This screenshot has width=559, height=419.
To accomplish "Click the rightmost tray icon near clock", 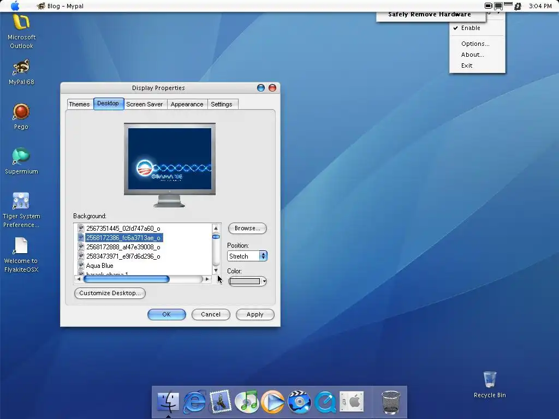I will tap(518, 6).
